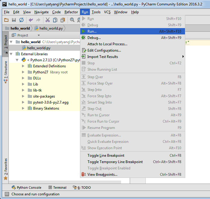Open Edit Configurations... entry
210x199 pixels.
point(132,50)
